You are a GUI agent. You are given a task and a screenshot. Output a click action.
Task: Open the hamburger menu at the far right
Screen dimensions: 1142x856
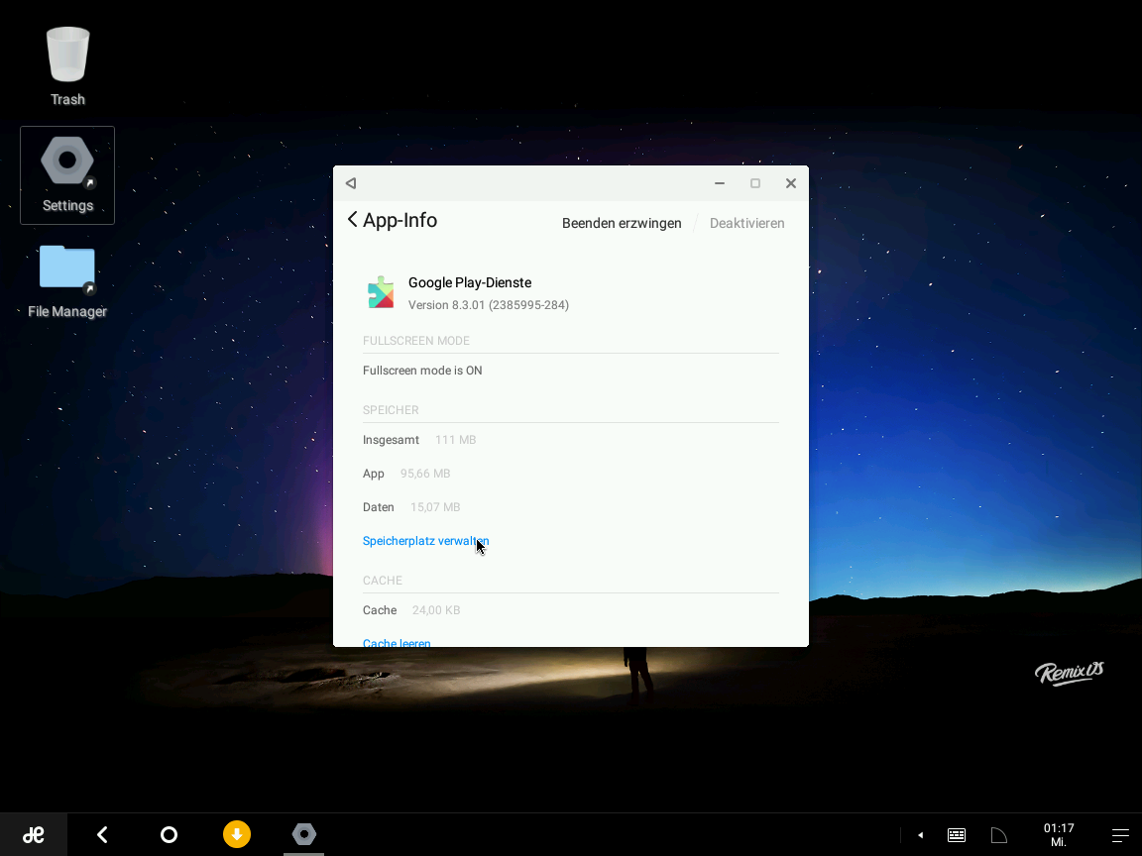click(x=1119, y=834)
